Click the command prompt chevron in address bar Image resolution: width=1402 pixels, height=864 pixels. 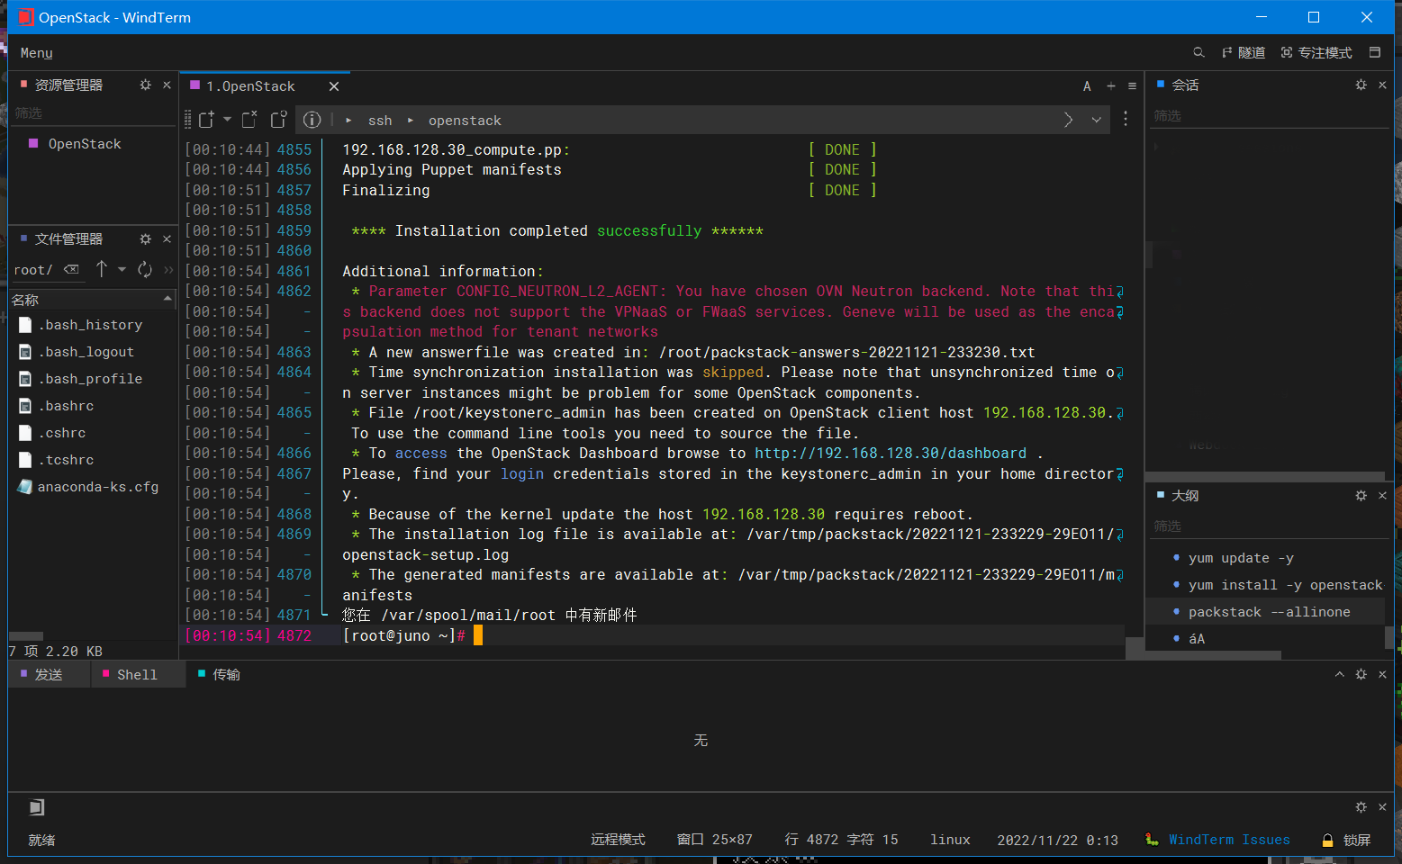point(1069,120)
